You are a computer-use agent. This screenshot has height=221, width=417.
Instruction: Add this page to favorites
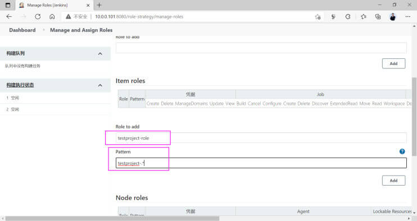[318, 17]
